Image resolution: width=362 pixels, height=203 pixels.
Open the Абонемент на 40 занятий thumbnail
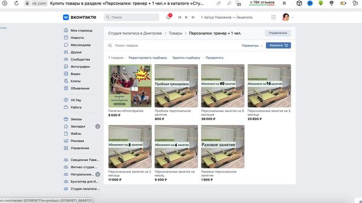coord(223,86)
